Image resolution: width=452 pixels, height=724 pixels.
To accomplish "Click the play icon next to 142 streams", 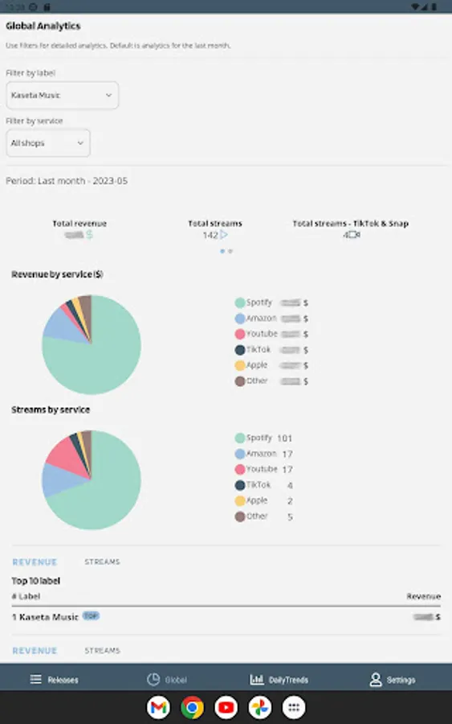I will [x=224, y=235].
